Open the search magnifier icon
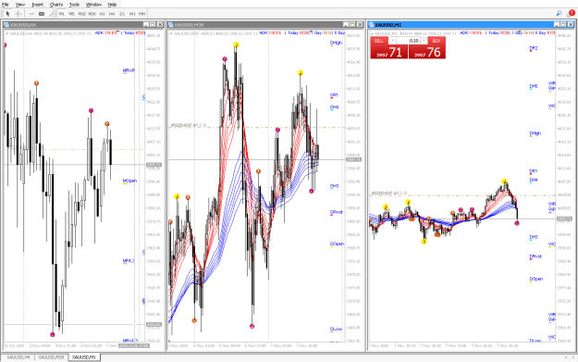 click(559, 14)
